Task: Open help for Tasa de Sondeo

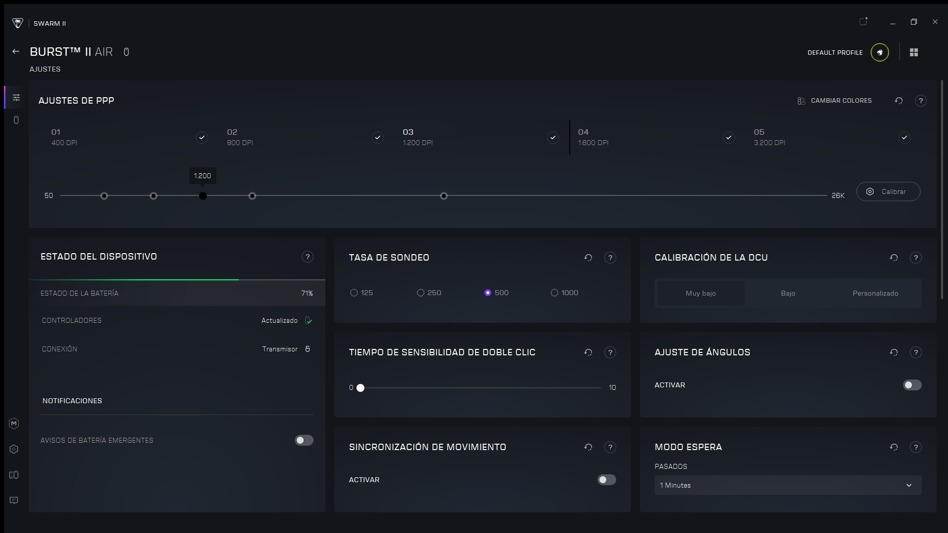Action: [610, 258]
